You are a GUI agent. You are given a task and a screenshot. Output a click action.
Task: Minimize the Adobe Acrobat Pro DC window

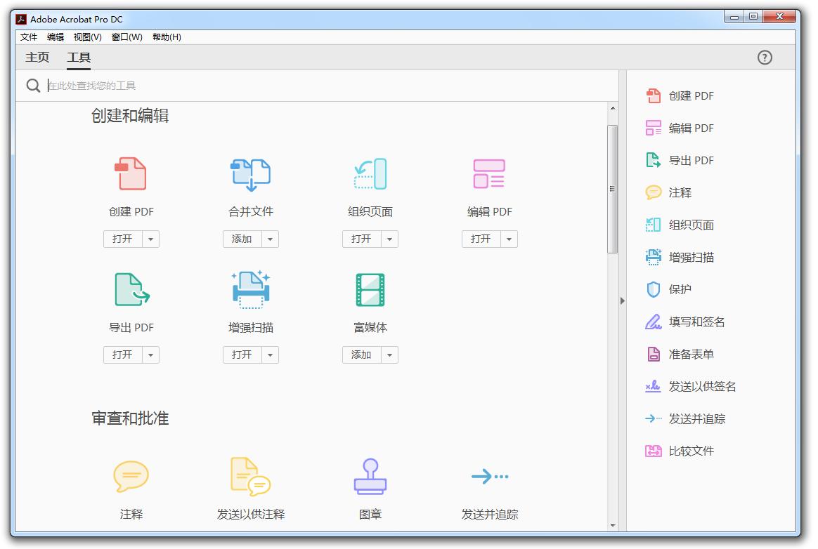[x=734, y=17]
